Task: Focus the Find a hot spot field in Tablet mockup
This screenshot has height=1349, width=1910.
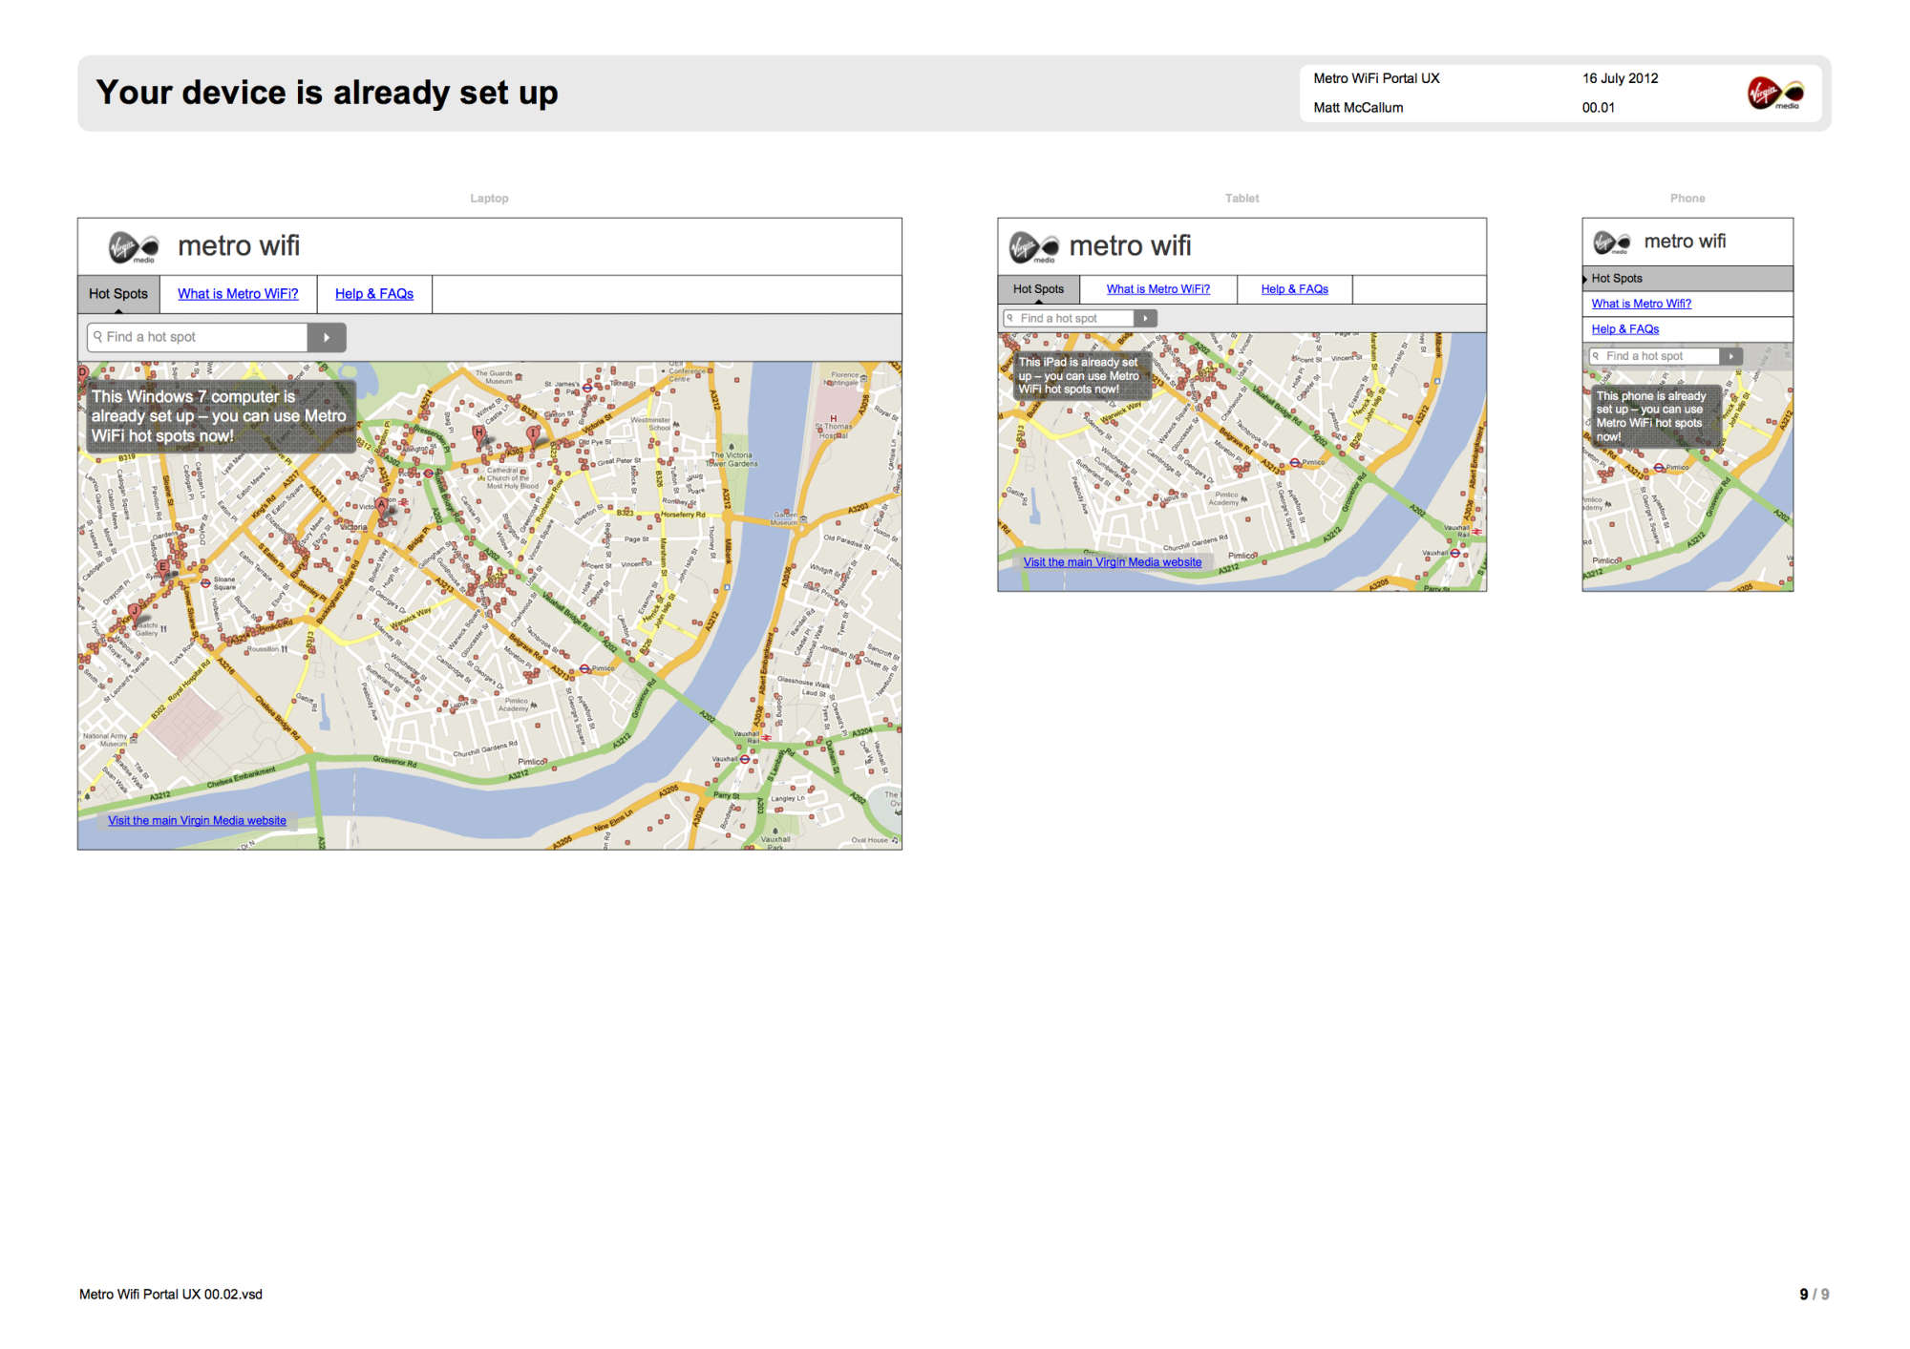Action: point(1069,318)
